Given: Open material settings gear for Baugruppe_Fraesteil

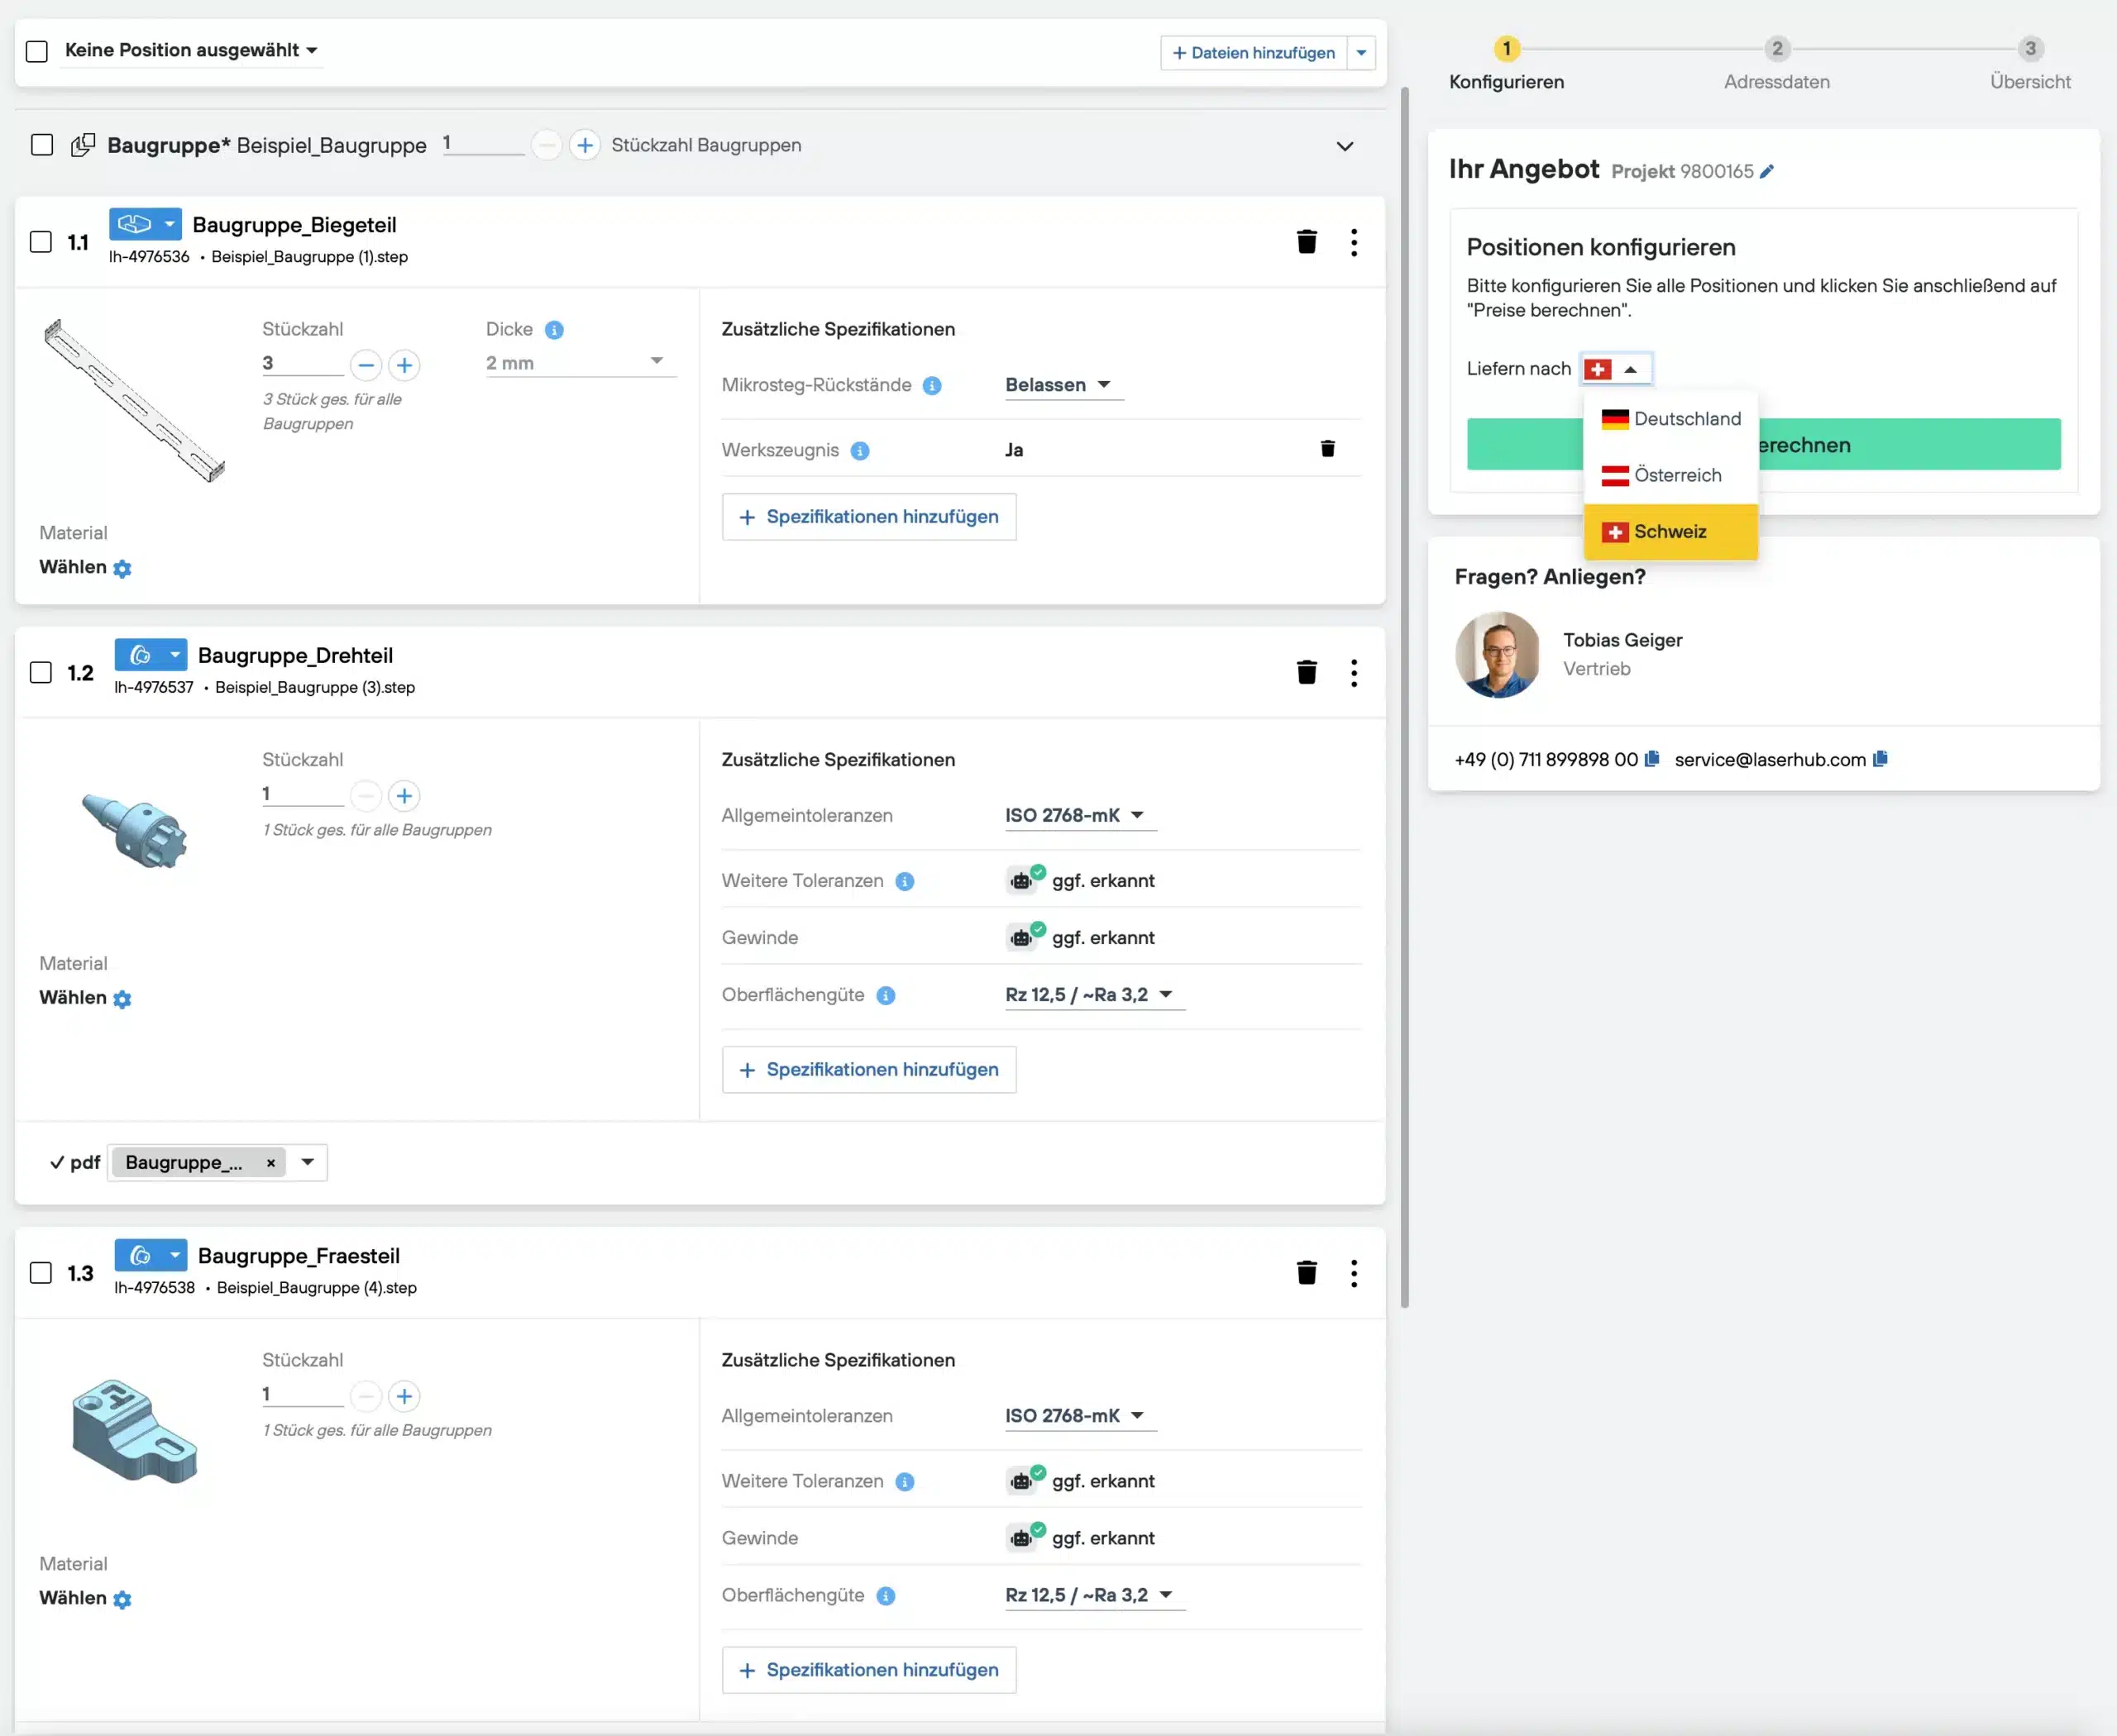Looking at the screenshot, I should (x=122, y=1600).
